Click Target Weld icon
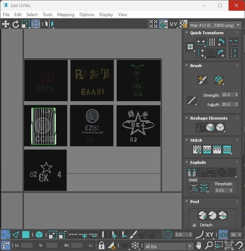The height and width of the screenshot is (251, 245). tap(194, 187)
